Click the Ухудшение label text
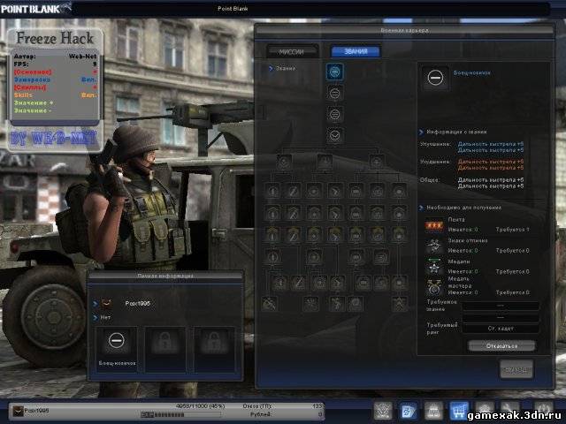566x424 pixels. coord(435,162)
